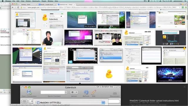
Task: Click the green extension icon beside the address bar
Action: [x=183, y=7]
